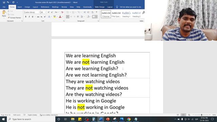Adjust the zoom slider handle

(202, 115)
